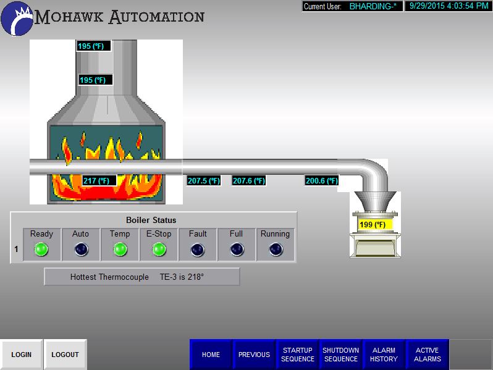Click the Current User BHARDING field

[353, 6]
